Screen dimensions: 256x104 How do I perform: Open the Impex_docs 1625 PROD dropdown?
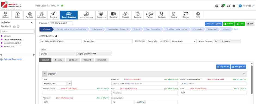pyautogui.click(x=47, y=6)
